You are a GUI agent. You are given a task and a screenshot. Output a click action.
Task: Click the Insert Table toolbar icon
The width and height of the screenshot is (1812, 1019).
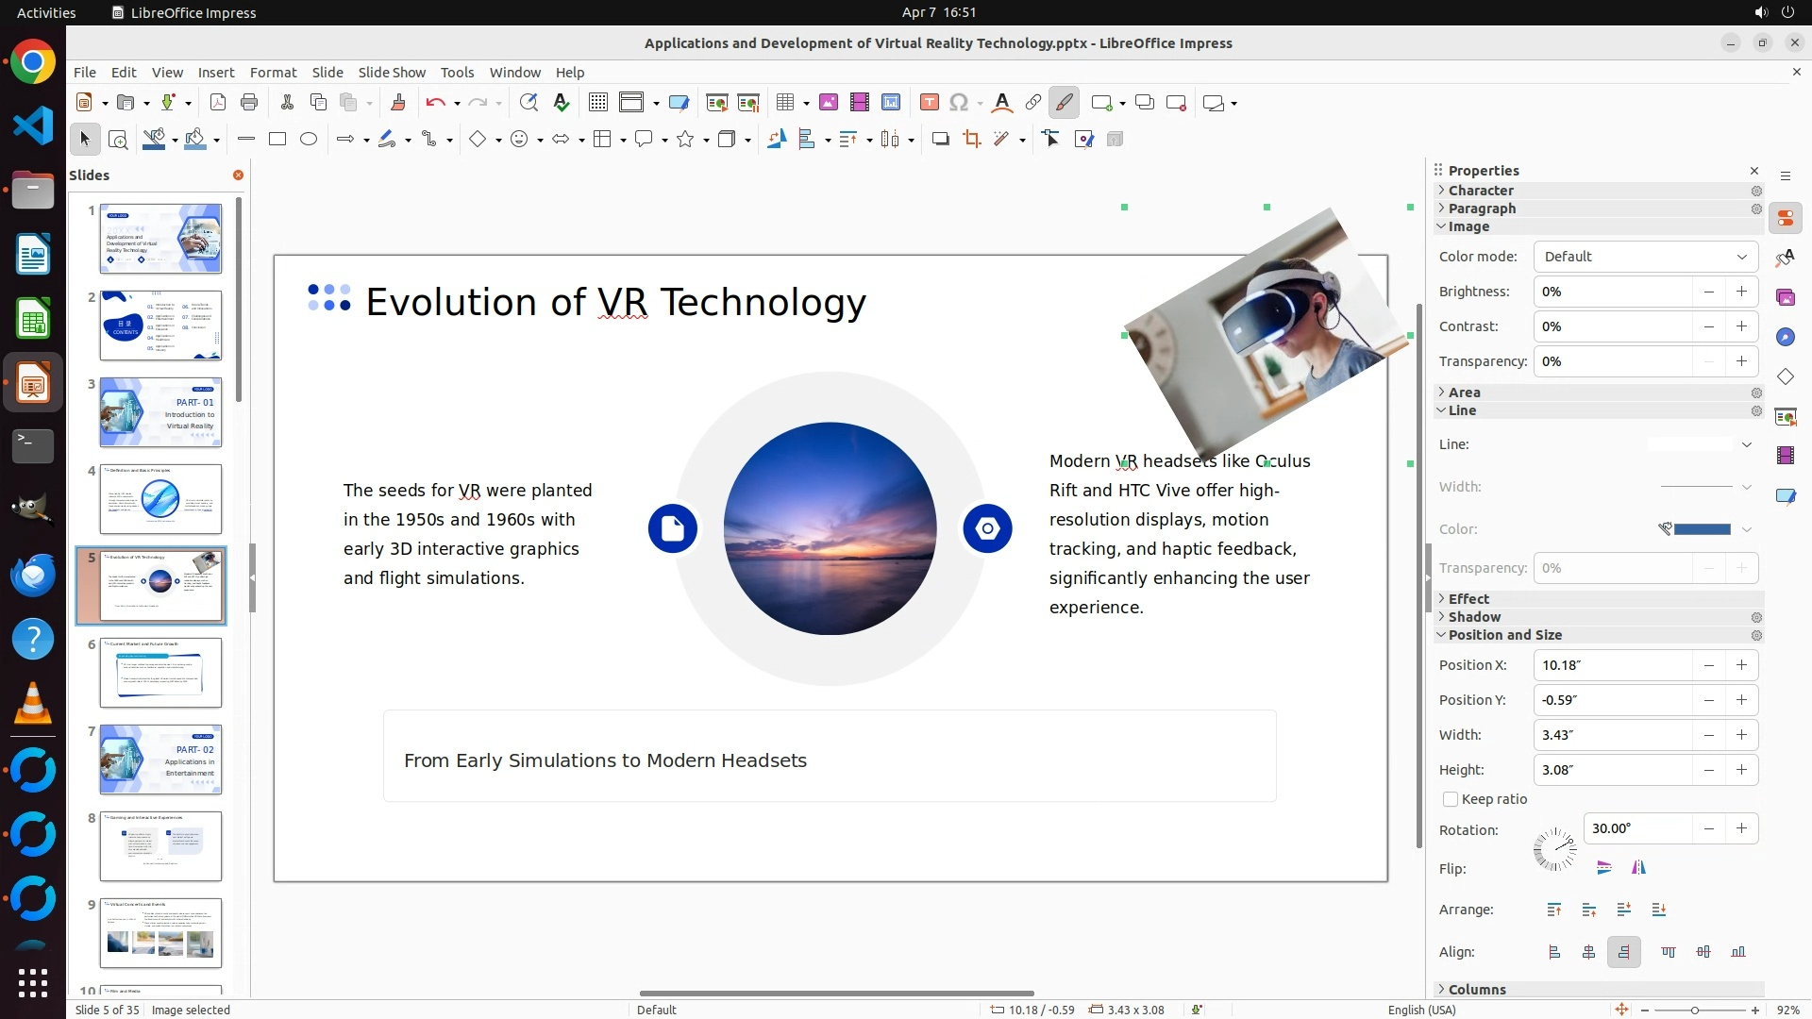pos(784,103)
